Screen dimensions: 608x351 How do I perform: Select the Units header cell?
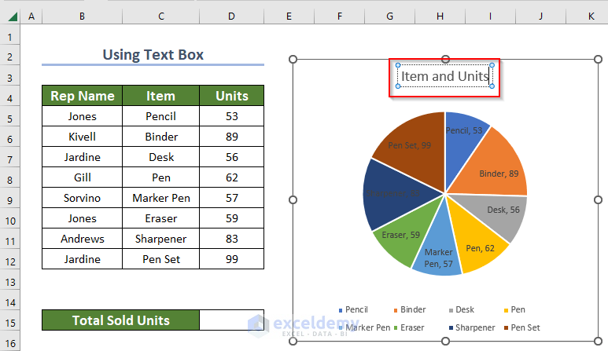point(232,96)
